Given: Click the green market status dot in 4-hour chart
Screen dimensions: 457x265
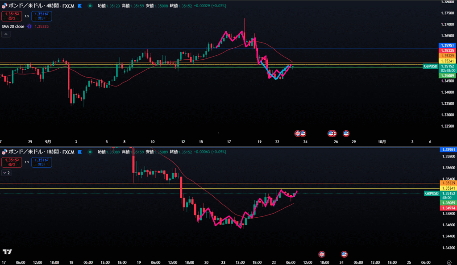Looking at the screenshot, I should pos(91,6).
